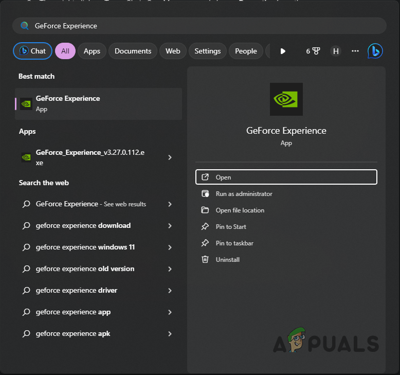Expand 'geforce experience driver' chevron
The width and height of the screenshot is (400, 375).
170,291
